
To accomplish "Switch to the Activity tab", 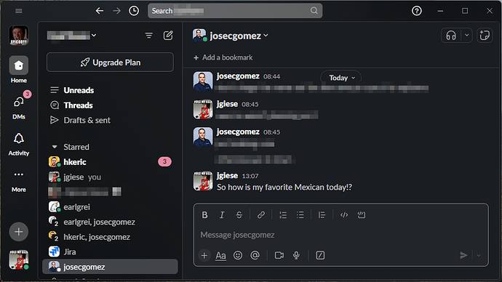I will coord(19,144).
